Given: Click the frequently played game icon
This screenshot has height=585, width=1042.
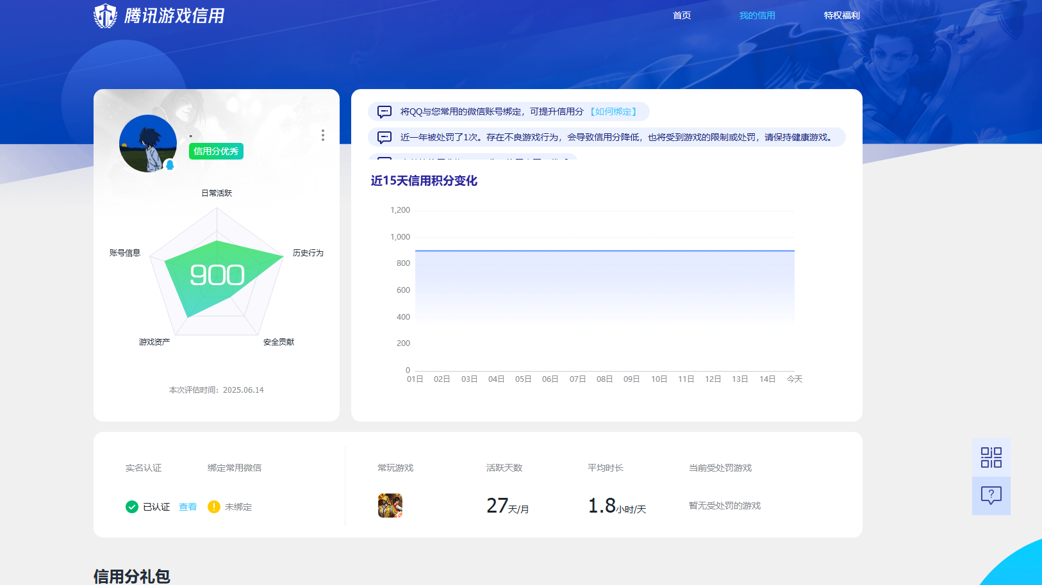Looking at the screenshot, I should click(390, 506).
